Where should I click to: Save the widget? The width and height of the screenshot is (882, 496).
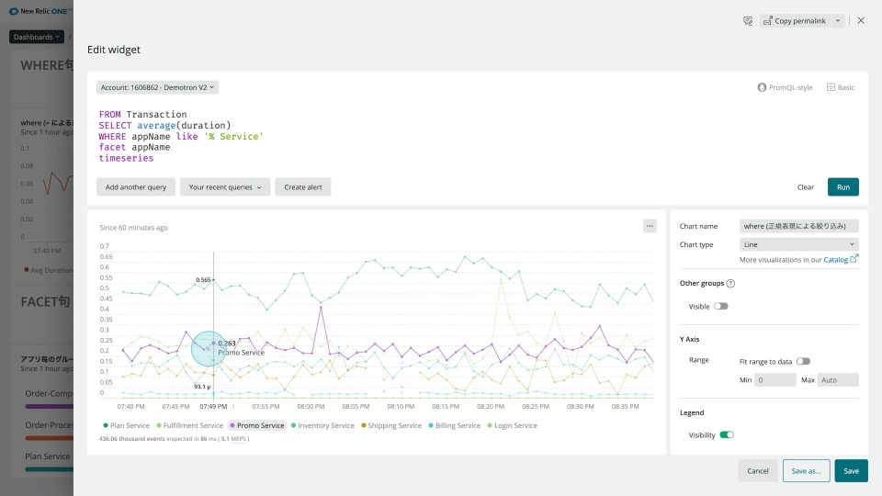click(x=851, y=470)
